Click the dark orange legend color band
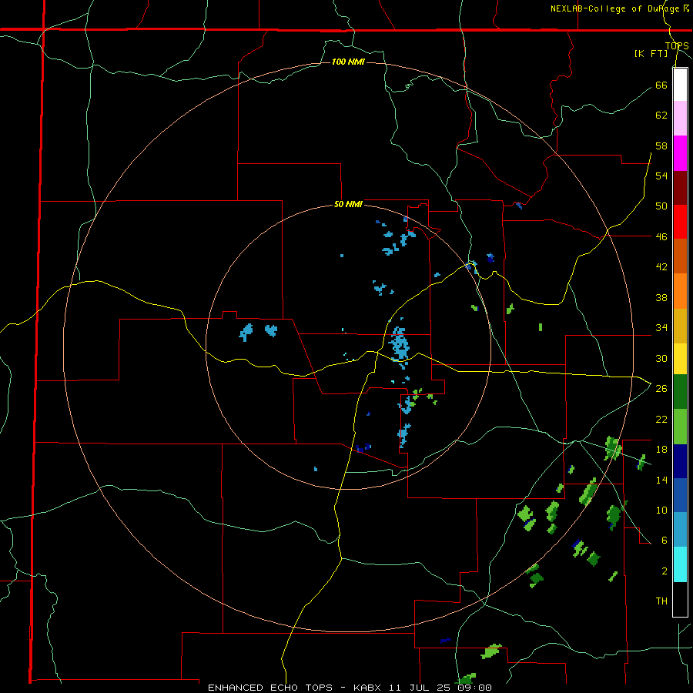 [680, 256]
